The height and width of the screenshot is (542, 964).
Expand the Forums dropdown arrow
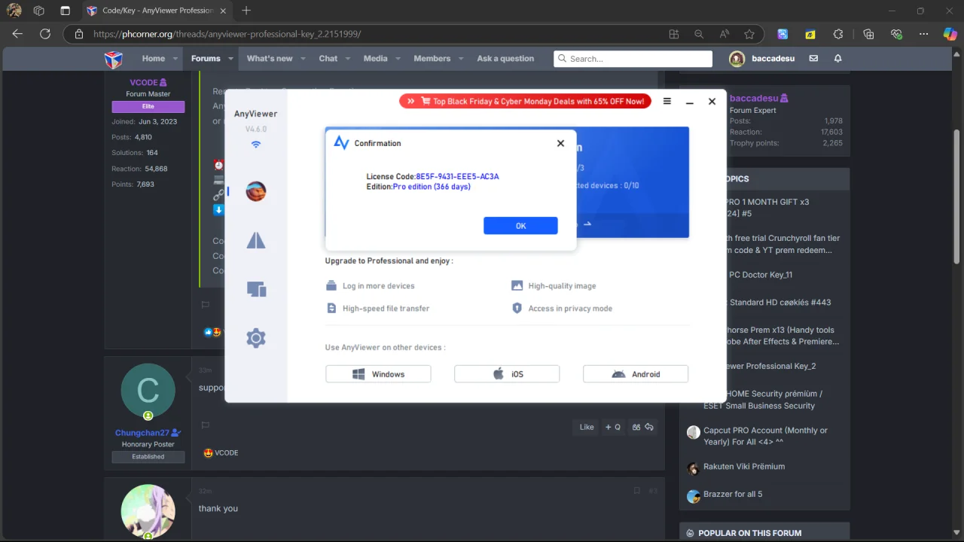(x=231, y=59)
